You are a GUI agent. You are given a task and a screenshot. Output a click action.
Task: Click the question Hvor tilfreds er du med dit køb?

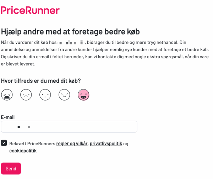click(x=41, y=81)
